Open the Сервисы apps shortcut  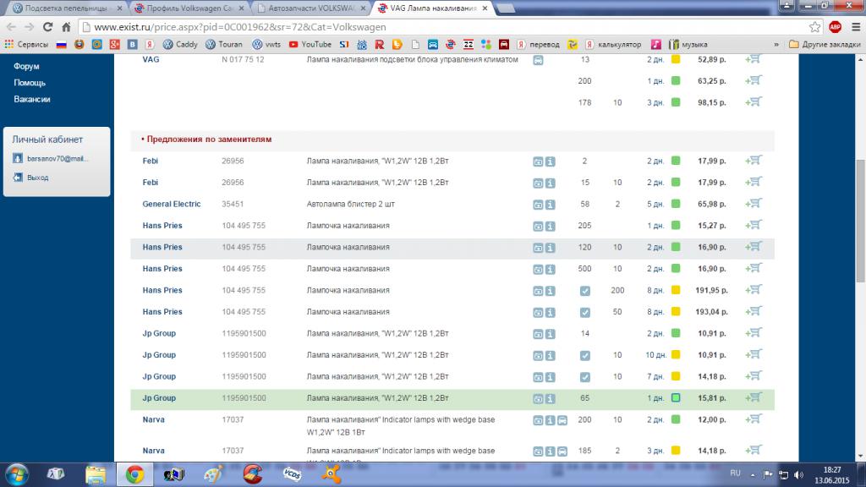click(x=26, y=44)
